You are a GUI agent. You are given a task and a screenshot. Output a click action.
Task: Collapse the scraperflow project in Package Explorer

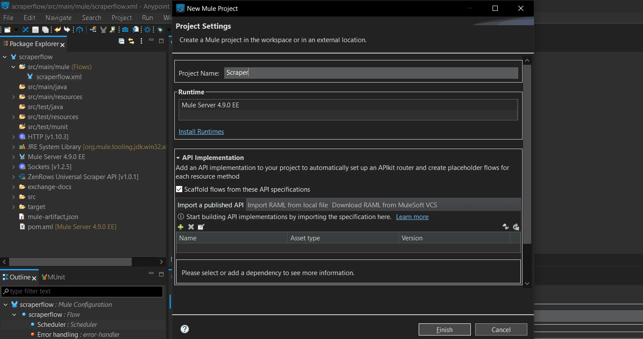coord(5,57)
